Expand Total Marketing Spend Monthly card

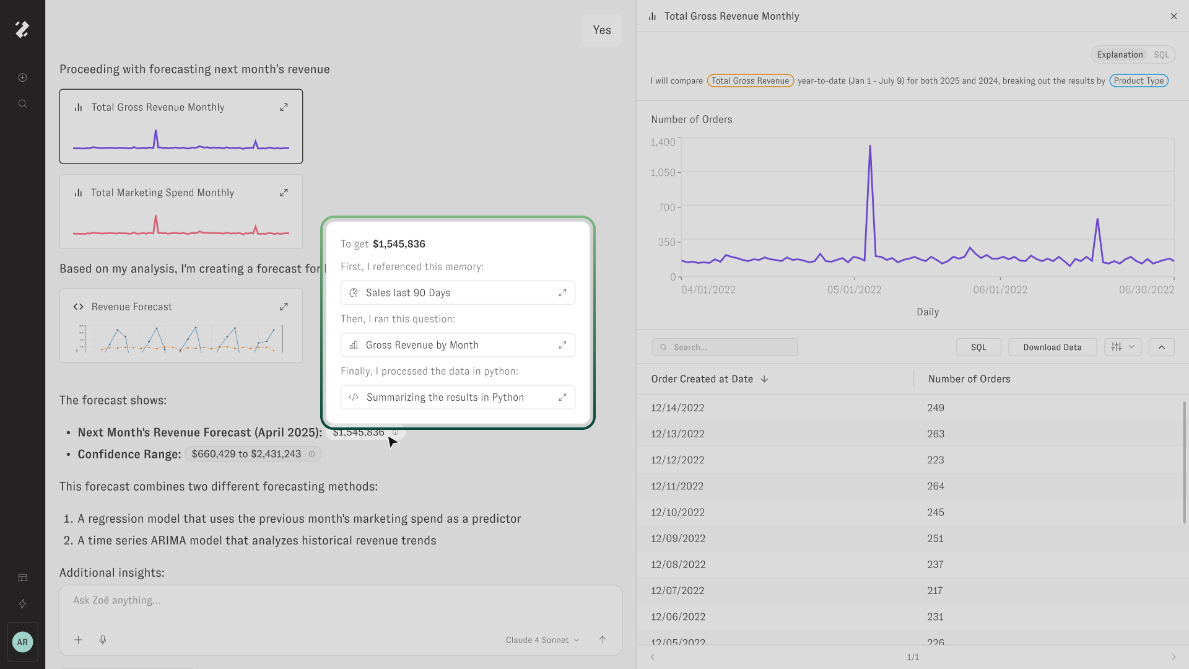pyautogui.click(x=284, y=193)
